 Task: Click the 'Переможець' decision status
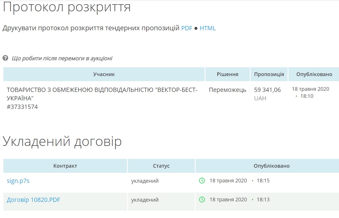228,90
